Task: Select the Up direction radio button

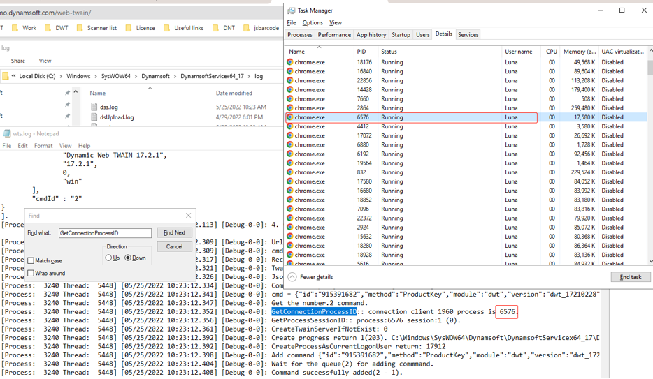Action: click(108, 258)
